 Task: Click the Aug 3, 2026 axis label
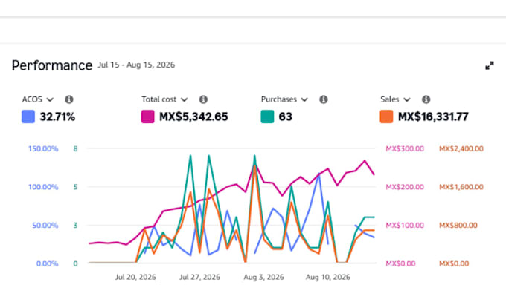point(263,277)
